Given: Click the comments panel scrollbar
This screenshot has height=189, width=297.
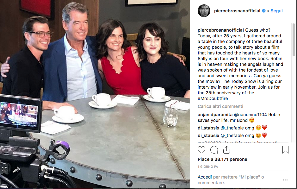Looking at the screenshot, I should 294,40.
